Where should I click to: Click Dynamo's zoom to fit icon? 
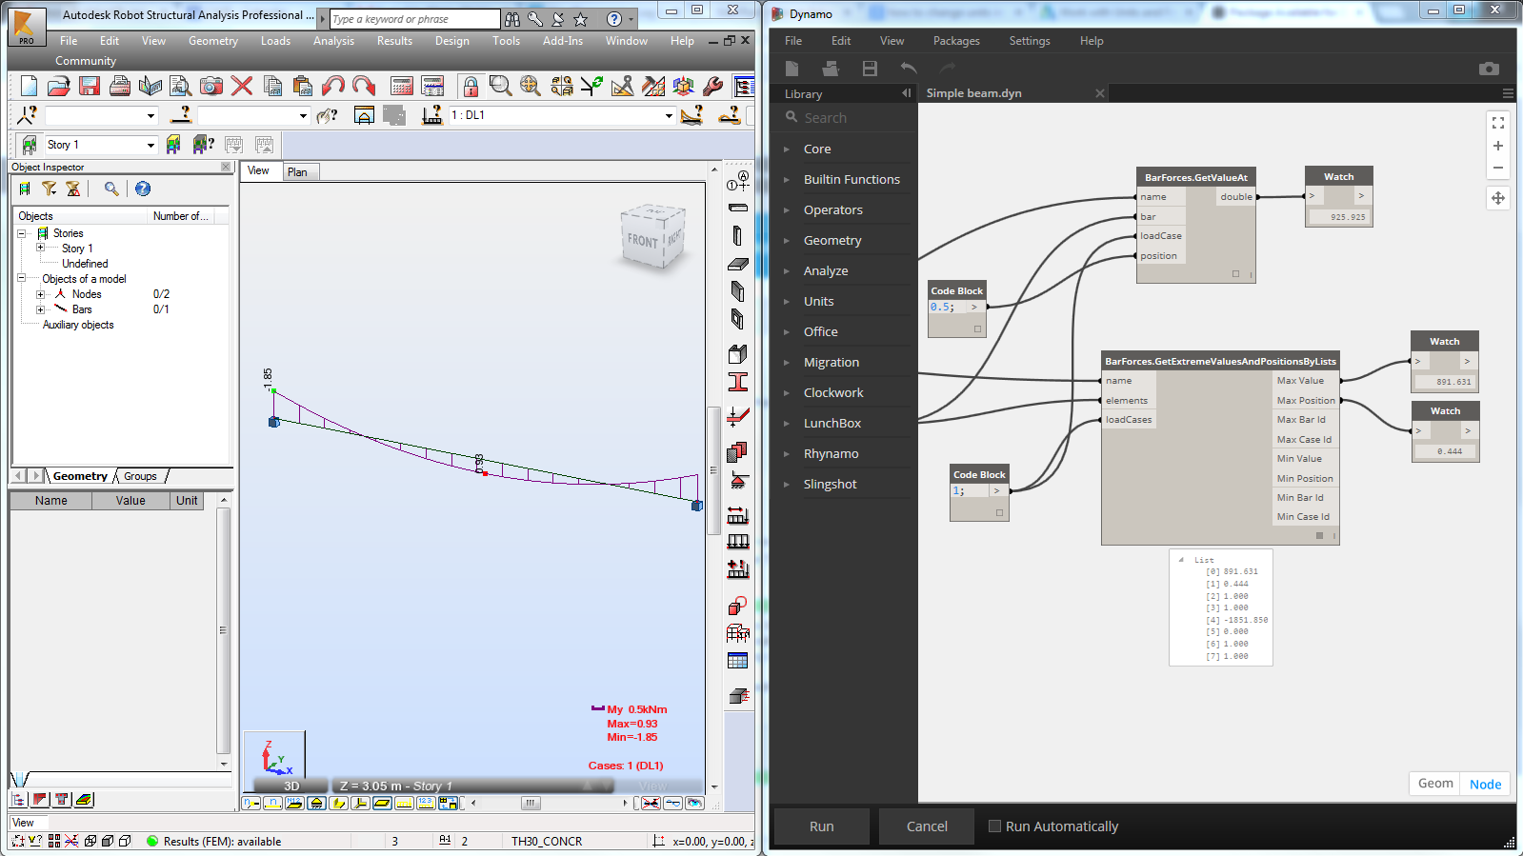(1498, 123)
